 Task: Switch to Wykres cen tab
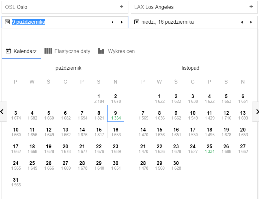coord(116,51)
